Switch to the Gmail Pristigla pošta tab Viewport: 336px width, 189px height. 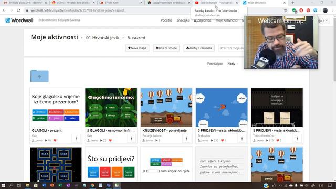coord(25,3)
